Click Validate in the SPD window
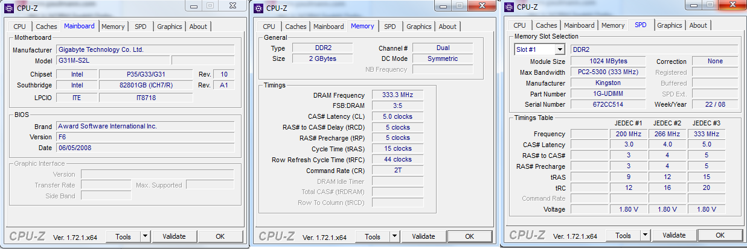 (675, 235)
